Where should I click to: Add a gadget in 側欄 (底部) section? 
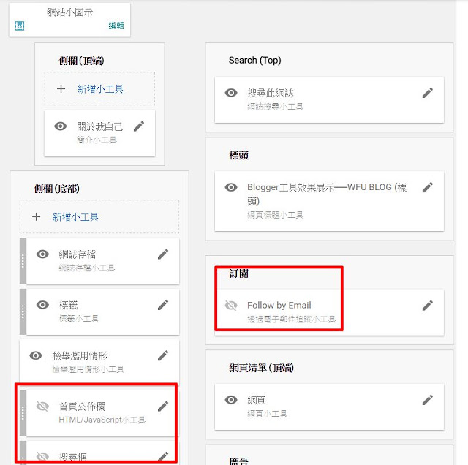[99, 216]
